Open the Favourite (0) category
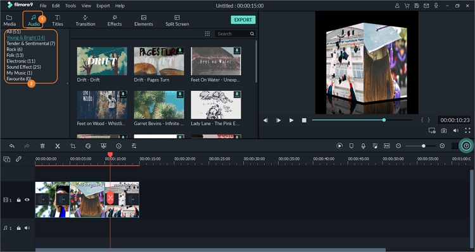The height and width of the screenshot is (252, 475). [x=19, y=78]
